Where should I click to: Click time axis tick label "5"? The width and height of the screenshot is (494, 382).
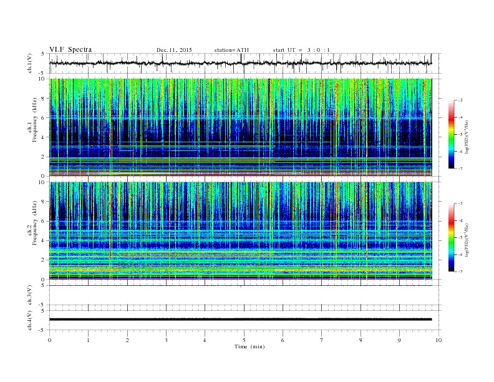click(x=244, y=340)
